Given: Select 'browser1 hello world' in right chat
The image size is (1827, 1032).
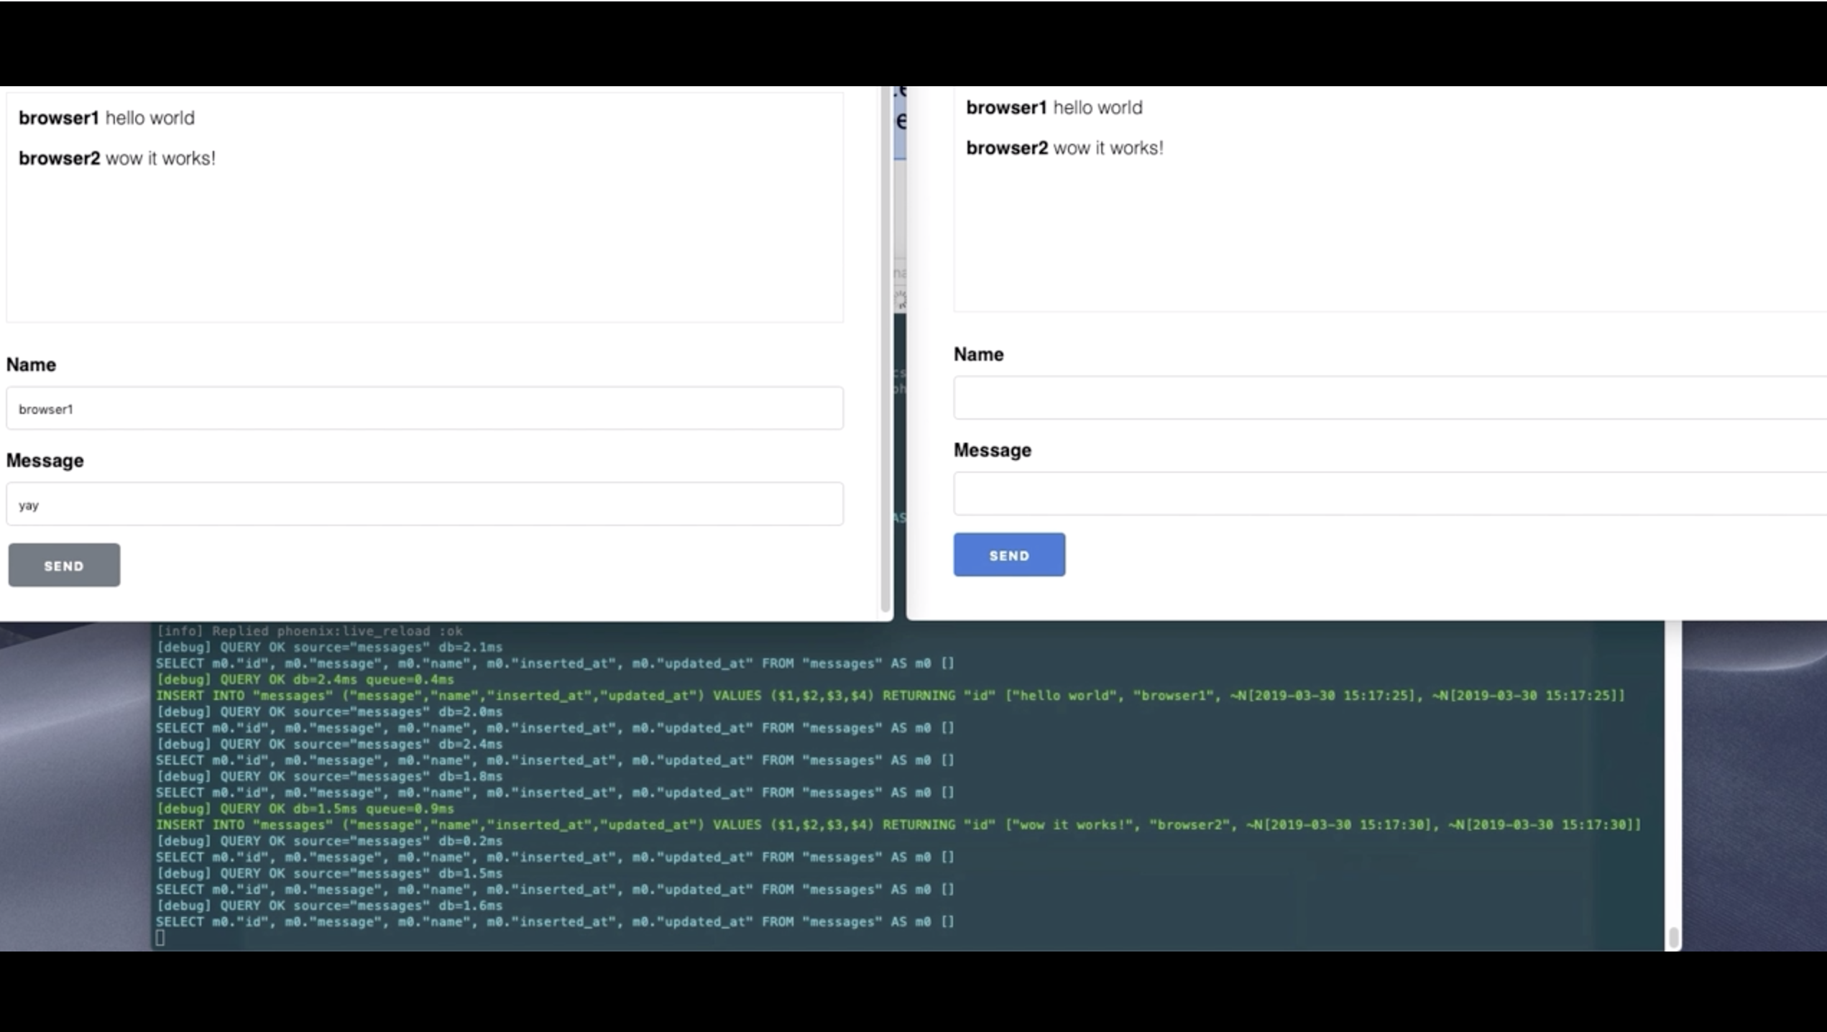Looking at the screenshot, I should point(1054,108).
